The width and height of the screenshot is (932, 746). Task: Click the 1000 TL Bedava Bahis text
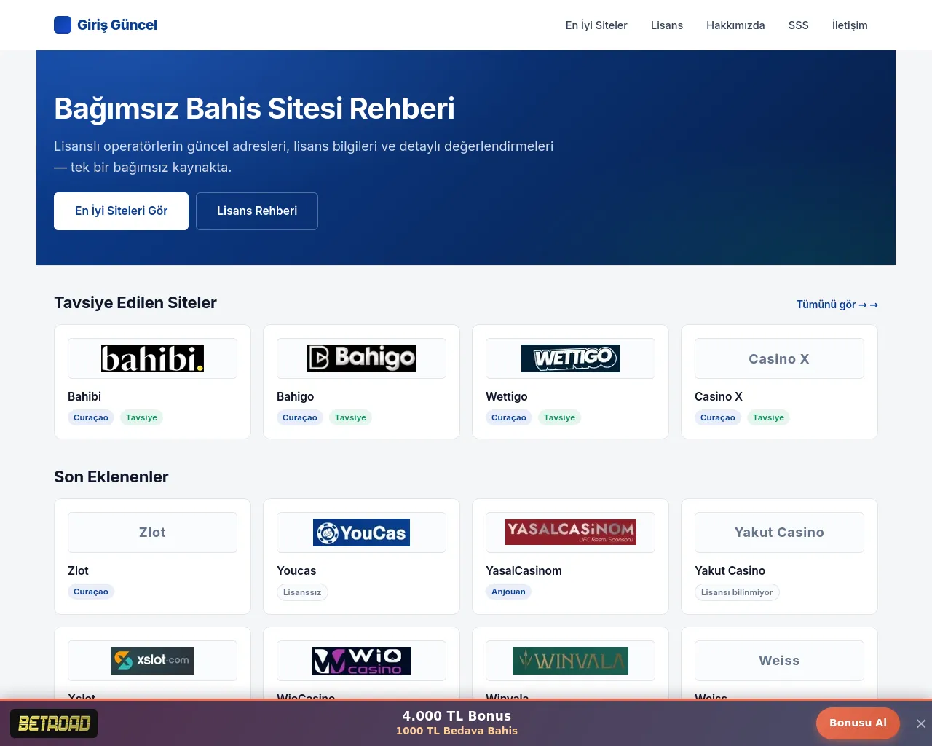[x=457, y=731]
